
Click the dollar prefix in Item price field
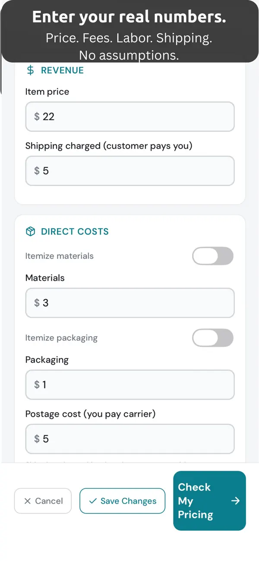tap(37, 117)
